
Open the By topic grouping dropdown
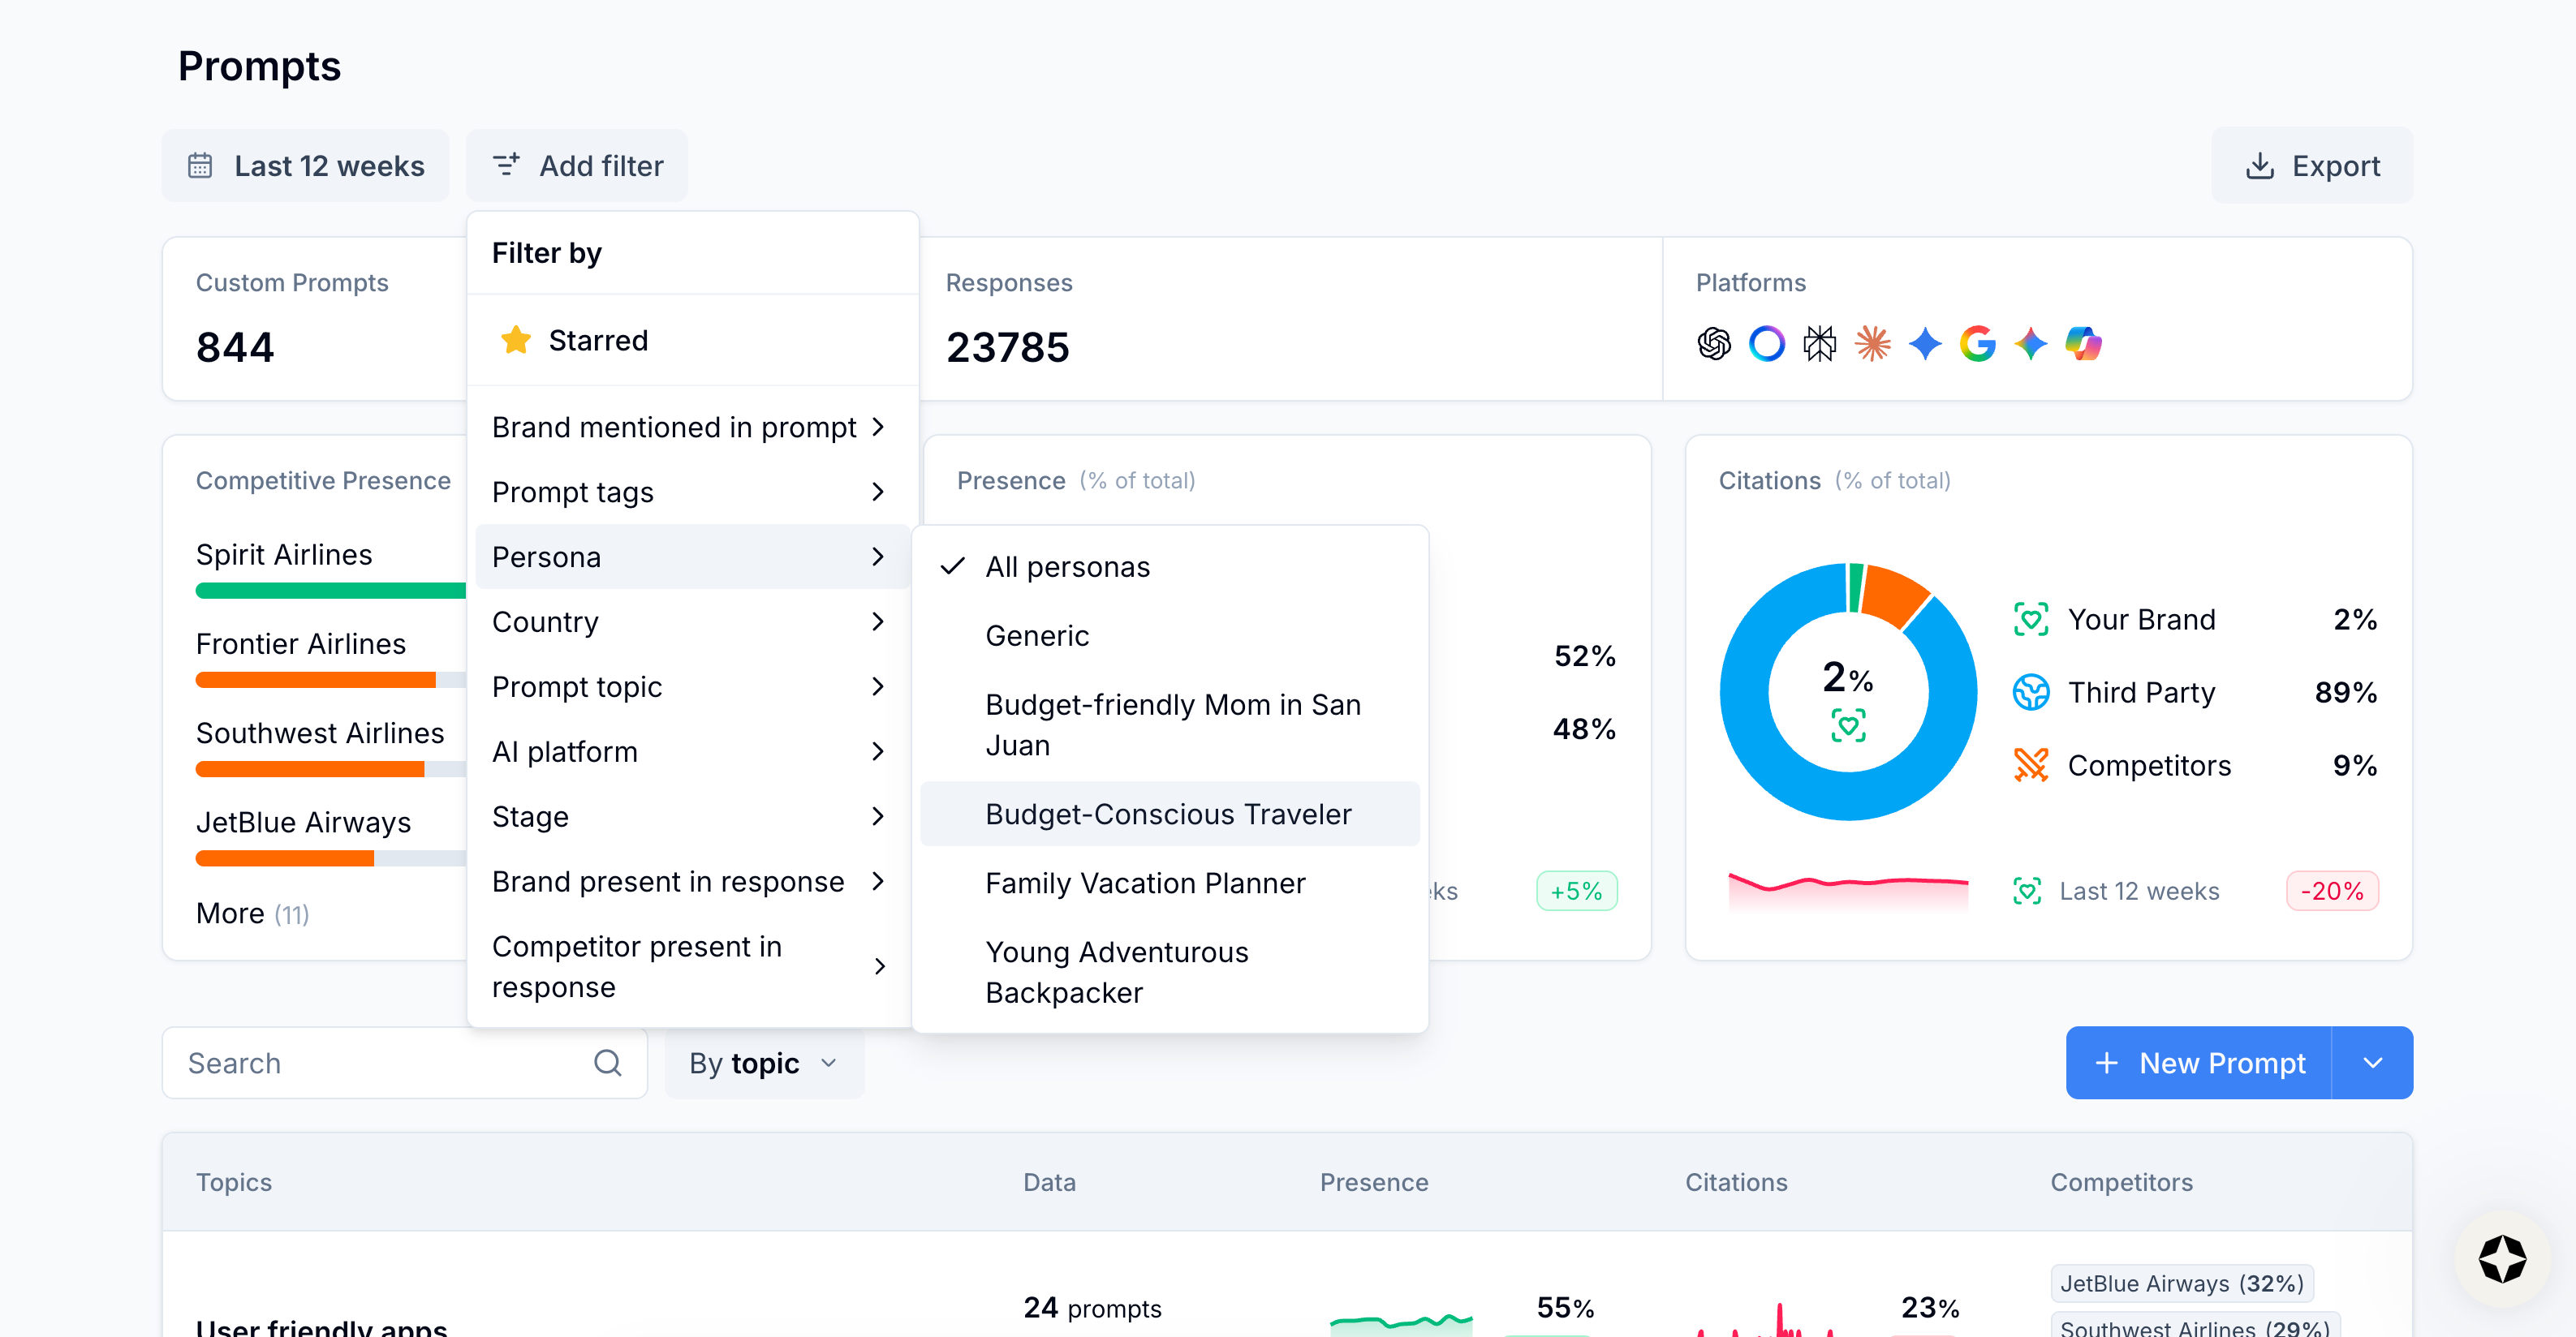(764, 1062)
